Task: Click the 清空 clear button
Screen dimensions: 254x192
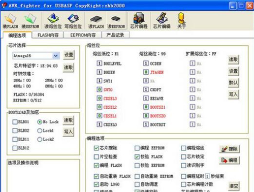Action: [x=234, y=186]
